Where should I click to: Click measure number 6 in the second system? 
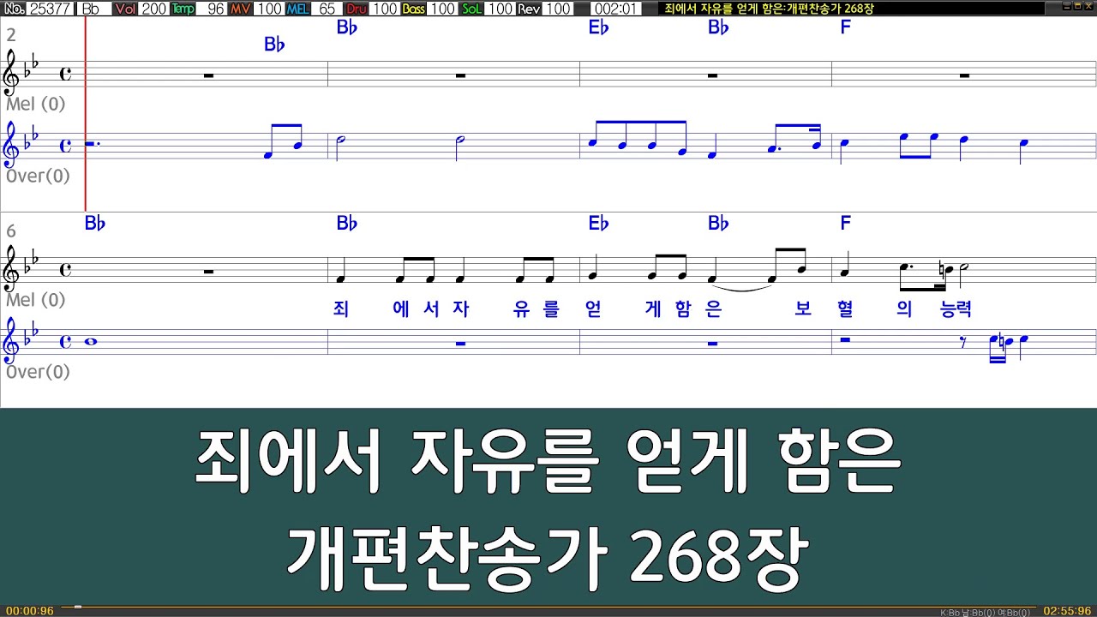tap(11, 231)
